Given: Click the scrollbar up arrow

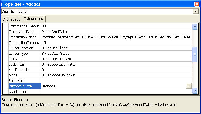Looking at the screenshot, I should click(x=195, y=27).
